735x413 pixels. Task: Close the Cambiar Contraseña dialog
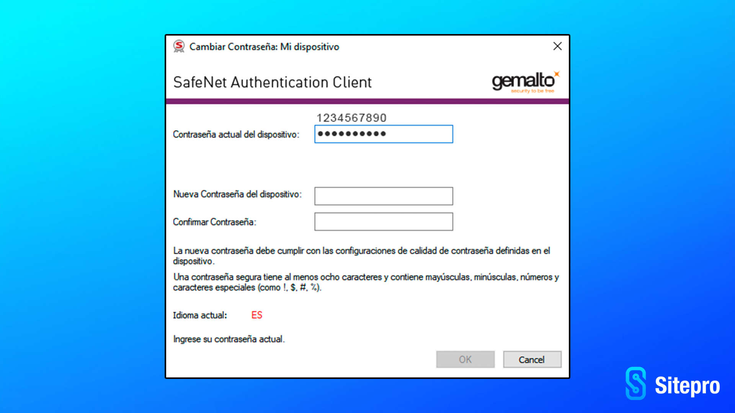[x=557, y=46]
